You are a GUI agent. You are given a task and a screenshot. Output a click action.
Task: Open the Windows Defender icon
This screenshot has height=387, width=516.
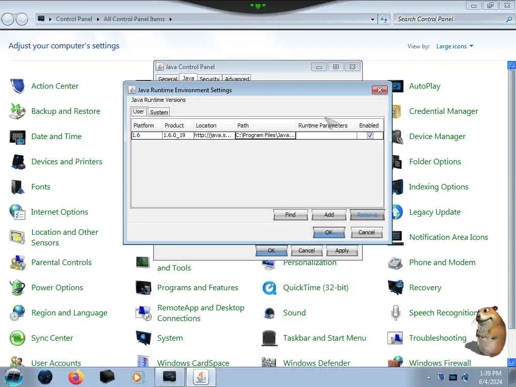tap(269, 362)
